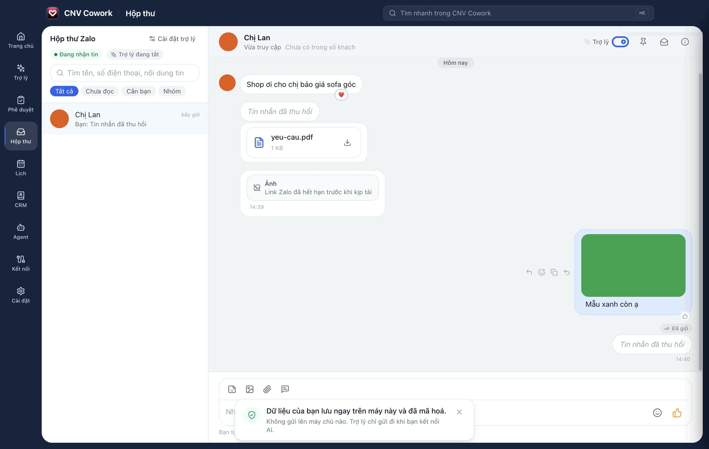Open quick reply templates
This screenshot has width=709, height=449.
click(x=285, y=389)
